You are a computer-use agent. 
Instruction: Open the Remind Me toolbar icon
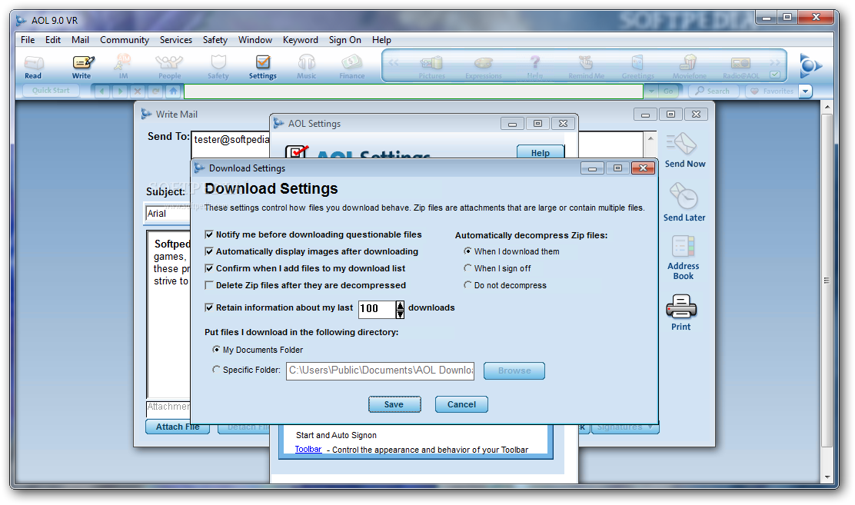pyautogui.click(x=586, y=67)
